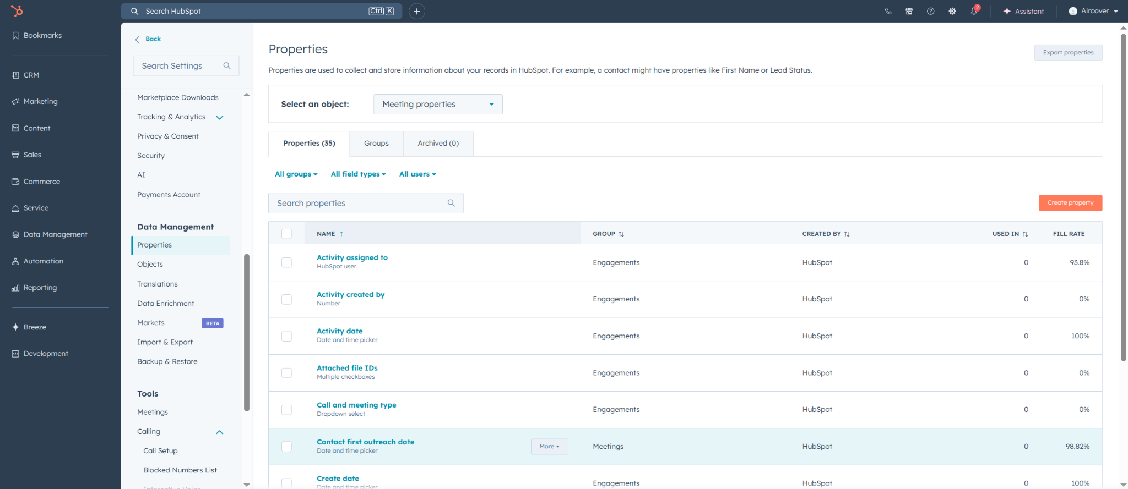Go Back from settings
The width and height of the screenshot is (1128, 489).
click(148, 39)
